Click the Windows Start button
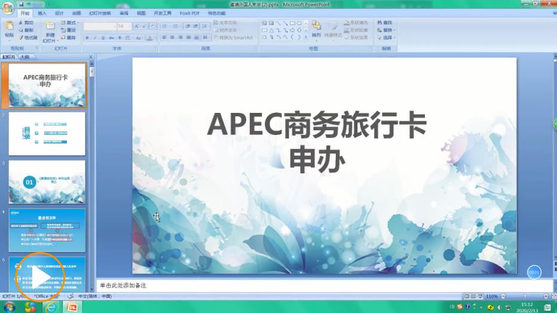The height and width of the screenshot is (313, 557). [x=8, y=307]
